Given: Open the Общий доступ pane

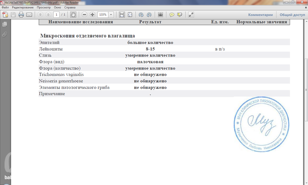Looking at the screenshot, I should point(292,15).
